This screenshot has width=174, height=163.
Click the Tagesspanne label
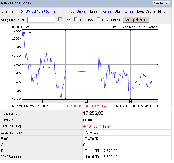12,151
